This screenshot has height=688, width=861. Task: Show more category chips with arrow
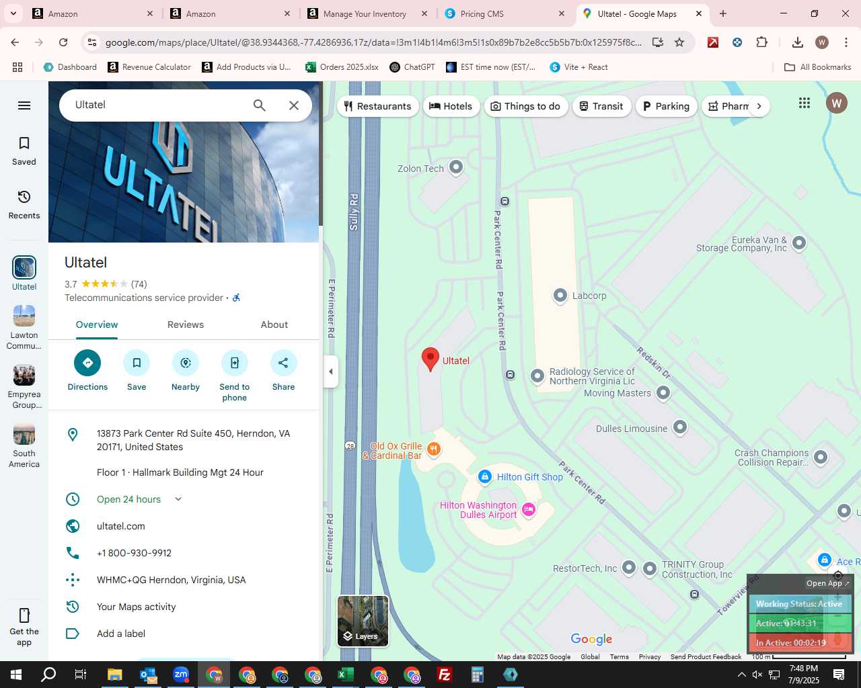coord(759,106)
